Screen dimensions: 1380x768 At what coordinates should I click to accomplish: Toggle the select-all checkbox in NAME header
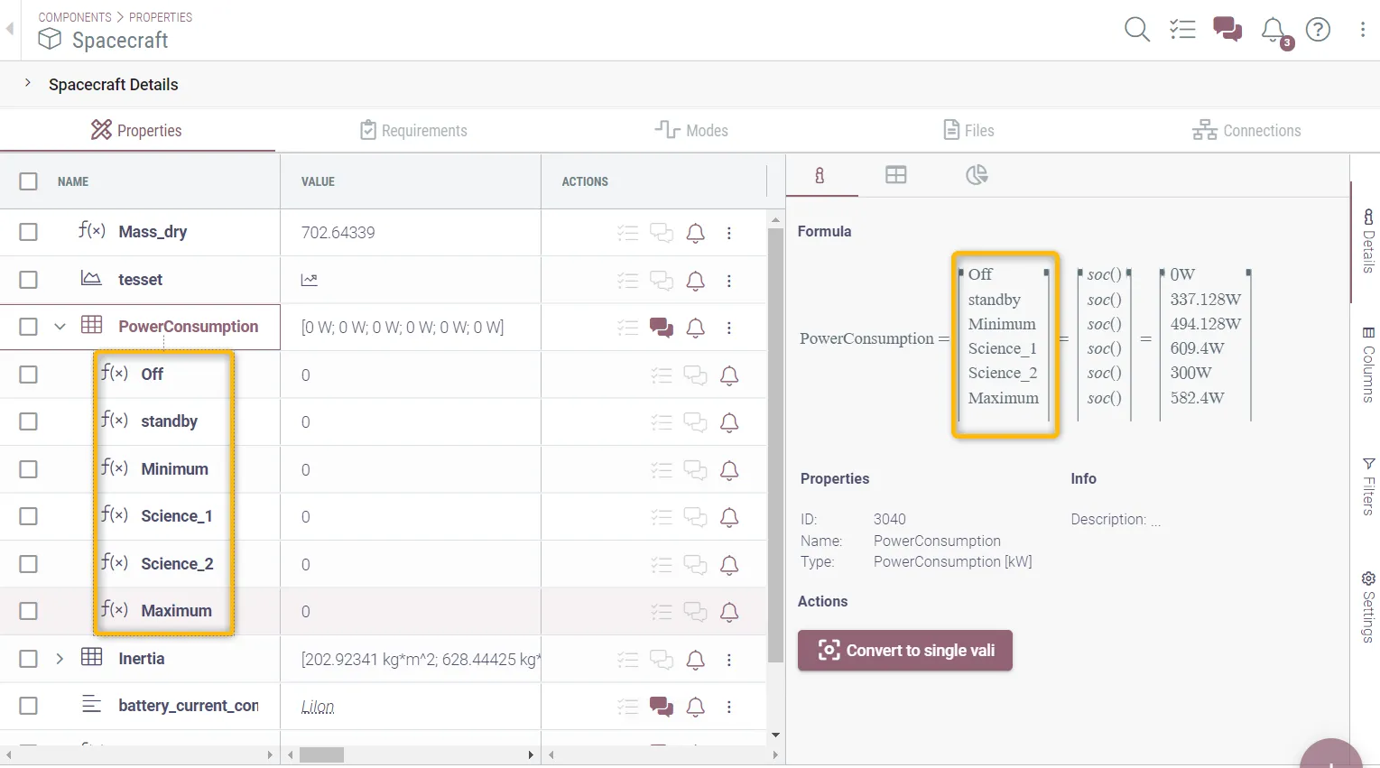tap(29, 181)
